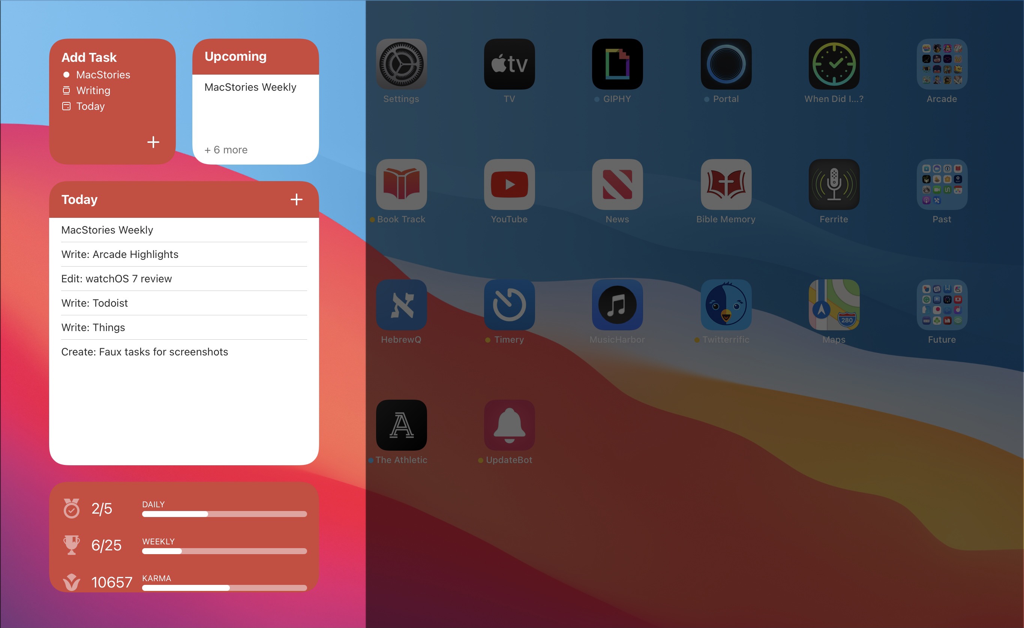Select MacStories list in Add Task widget
Screen dimensions: 1024x628
coord(102,75)
